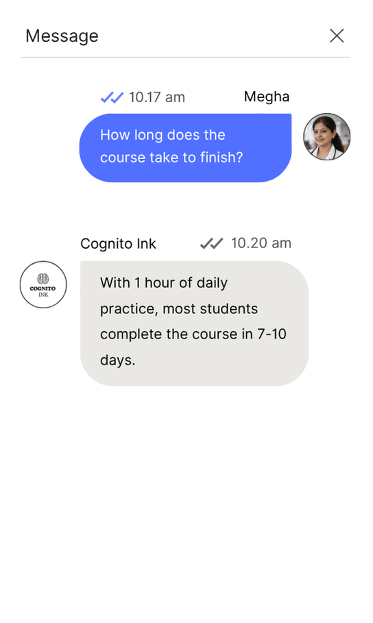This screenshot has height=623, width=373.
Task: Click the words 'course take to finish?'
Action: [171, 158]
